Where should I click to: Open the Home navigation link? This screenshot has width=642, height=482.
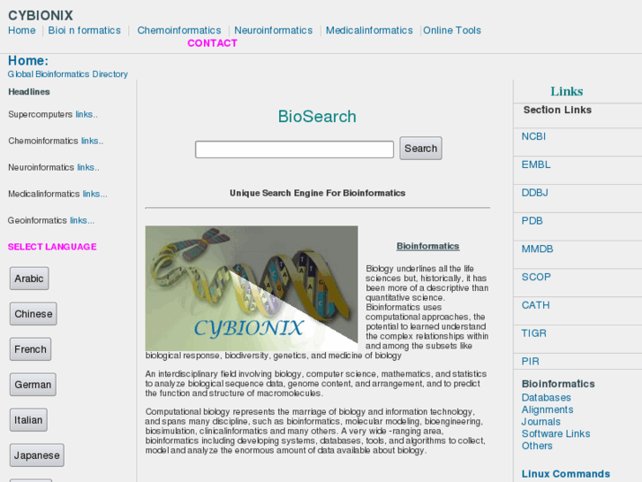click(22, 30)
